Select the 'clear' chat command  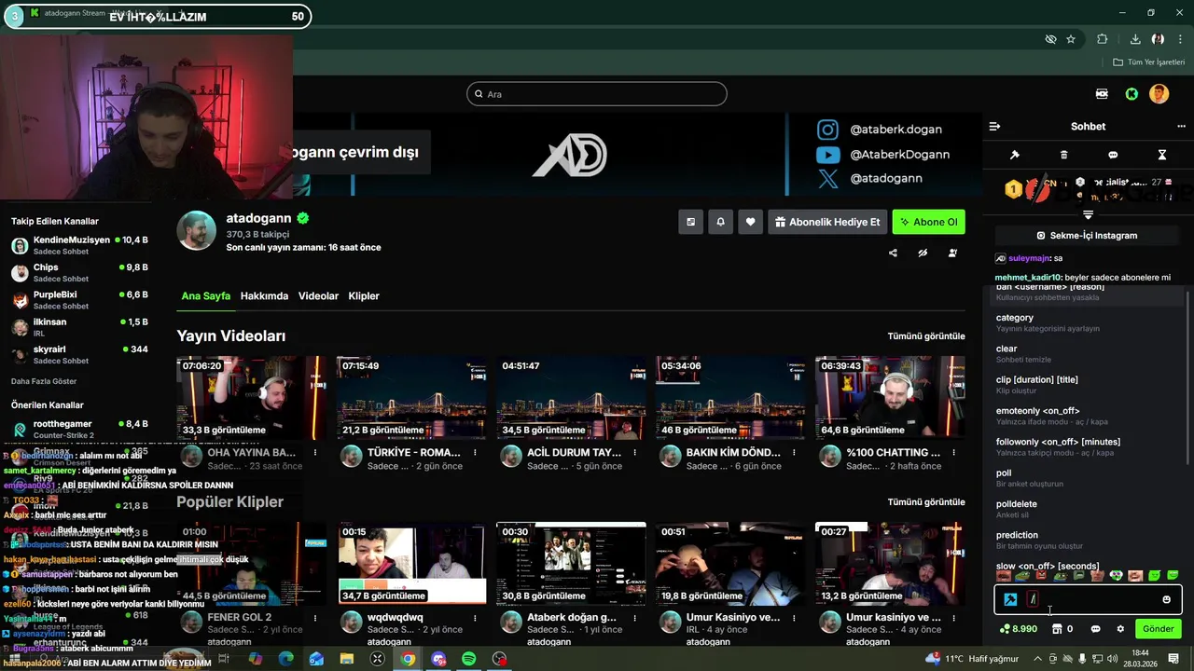1087,353
